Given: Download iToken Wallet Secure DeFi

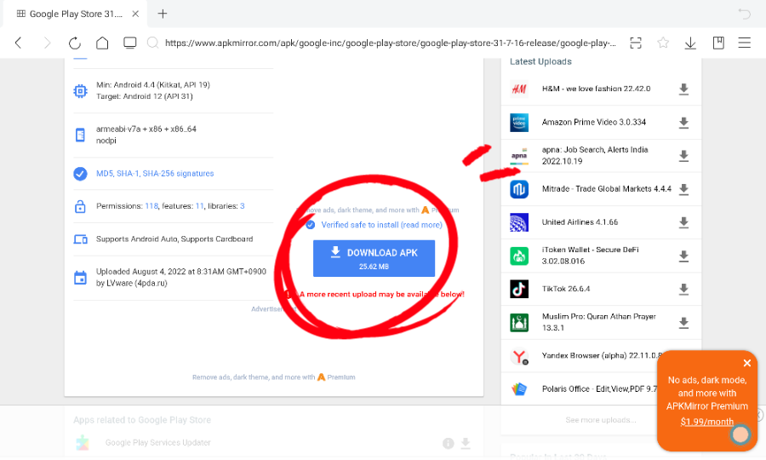Looking at the screenshot, I should (x=683, y=256).
